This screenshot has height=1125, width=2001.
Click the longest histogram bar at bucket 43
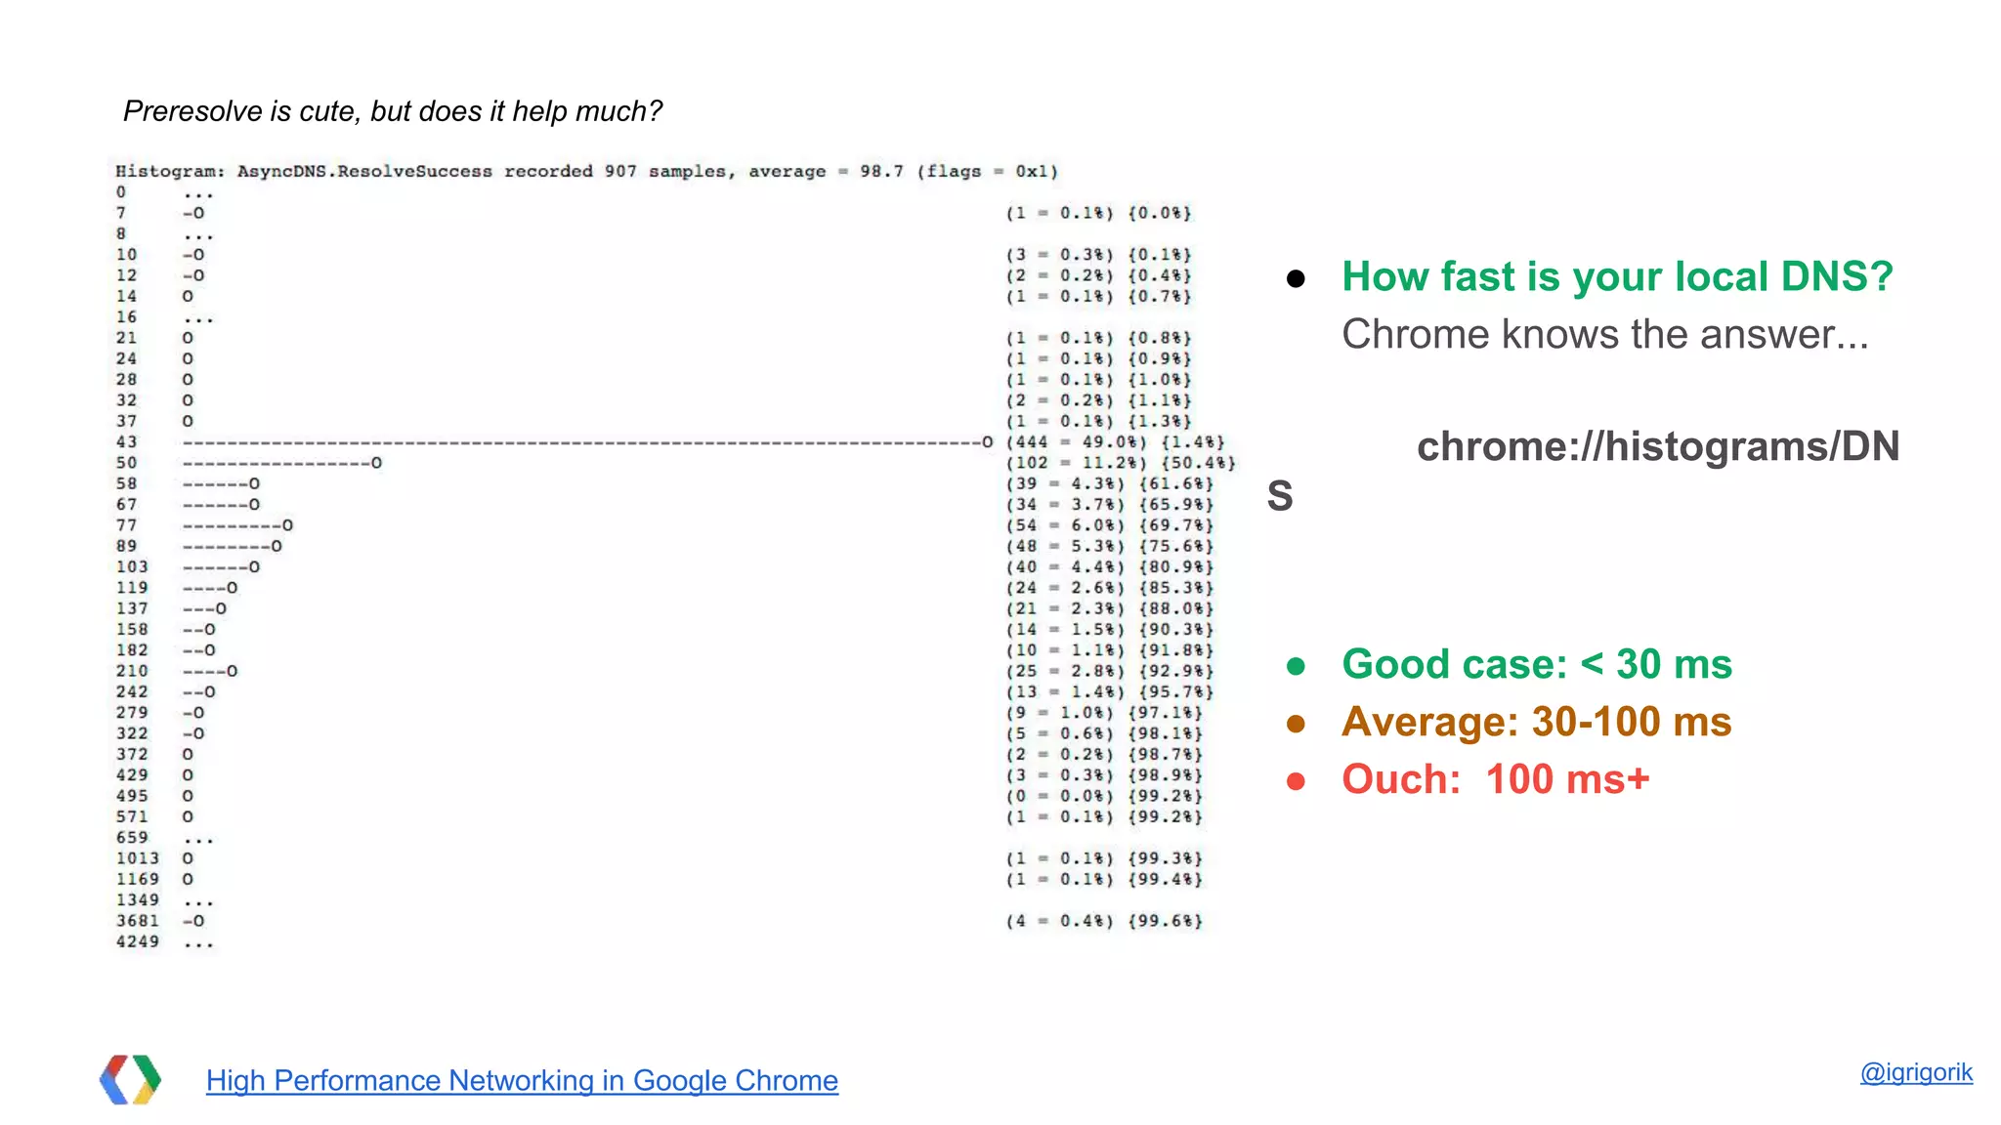pos(586,442)
